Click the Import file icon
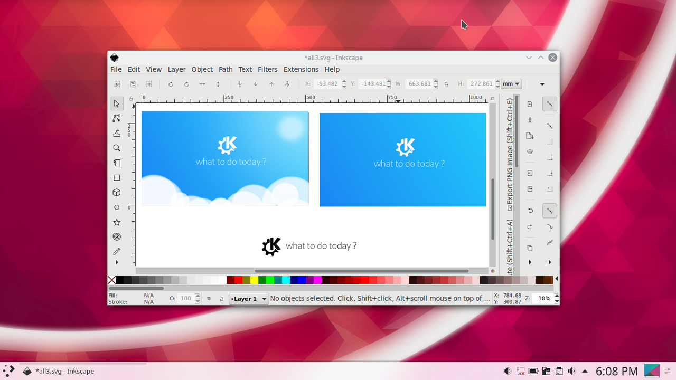676x380 pixels. click(x=530, y=173)
